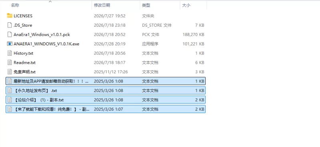Click type 文件夹 in LICENSES row
The height and width of the screenshot is (147, 320).
click(x=148, y=16)
